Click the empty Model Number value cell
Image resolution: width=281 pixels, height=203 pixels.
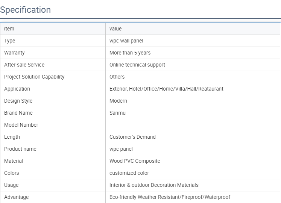coord(193,125)
